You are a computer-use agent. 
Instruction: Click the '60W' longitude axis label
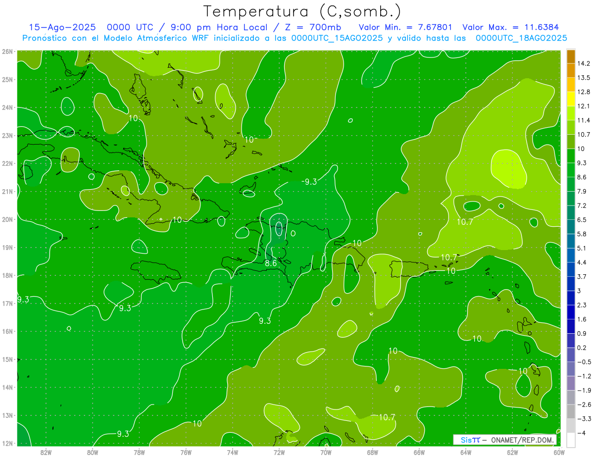tap(559, 453)
